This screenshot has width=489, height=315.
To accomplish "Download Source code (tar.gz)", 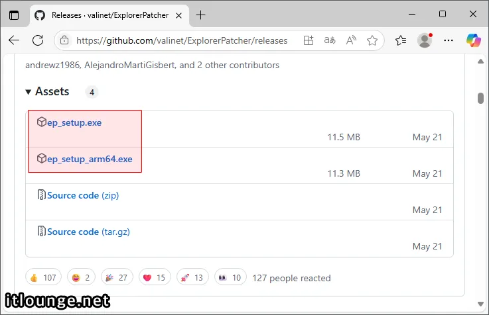I will pyautogui.click(x=88, y=232).
